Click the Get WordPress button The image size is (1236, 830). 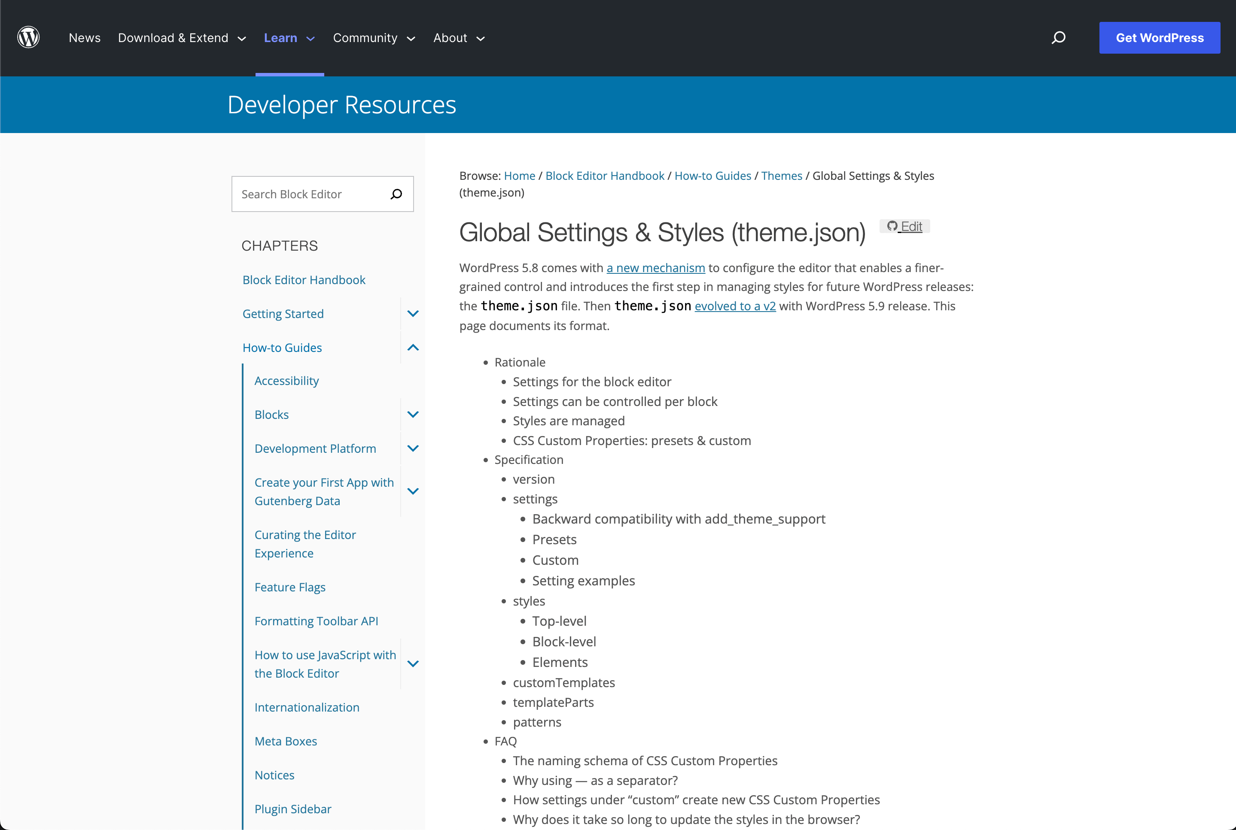coord(1160,38)
